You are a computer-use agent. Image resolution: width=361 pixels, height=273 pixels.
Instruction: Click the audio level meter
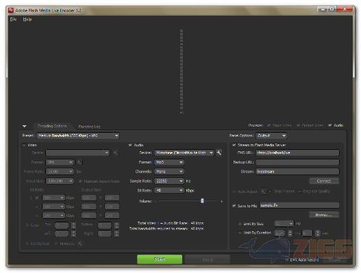click(x=182, y=70)
